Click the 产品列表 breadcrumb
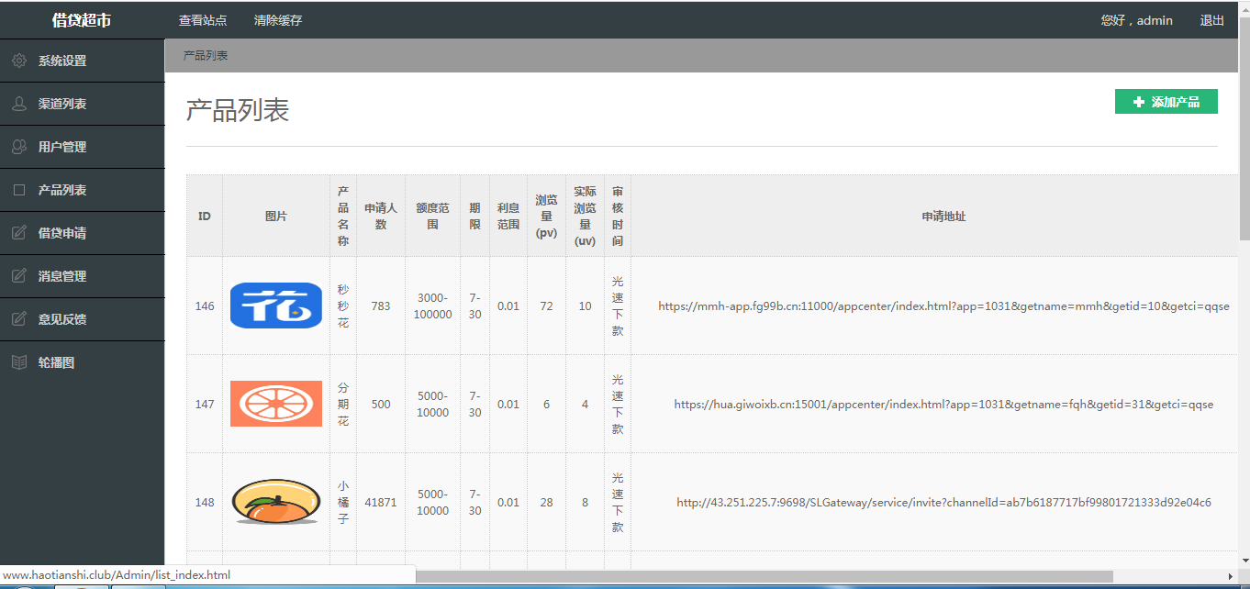 206,56
